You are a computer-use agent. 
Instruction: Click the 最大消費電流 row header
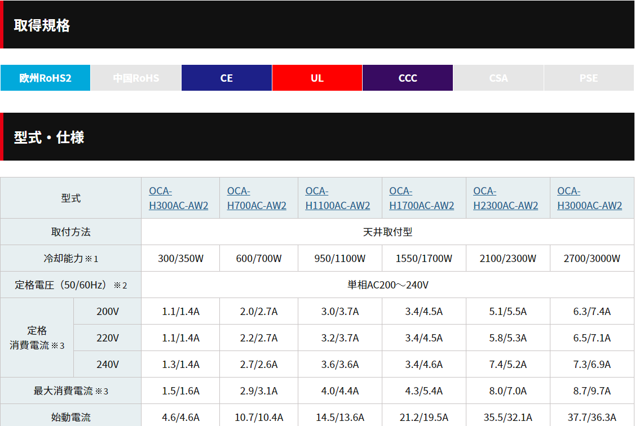(x=70, y=391)
